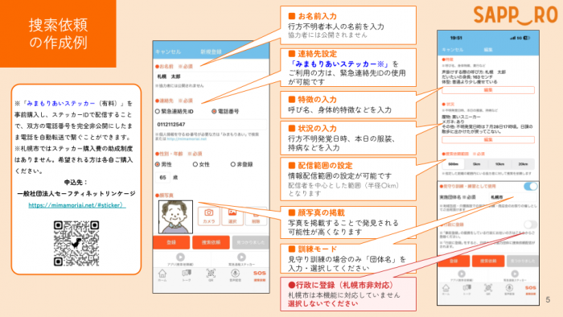Play the 緊急連絡ステッカー video on 新規登録 screen
This screenshot has width=563, height=317.
pos(241,257)
